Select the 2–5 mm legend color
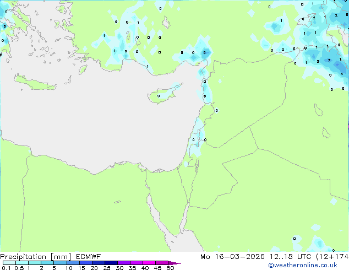349x270 pixels. pos(47,263)
